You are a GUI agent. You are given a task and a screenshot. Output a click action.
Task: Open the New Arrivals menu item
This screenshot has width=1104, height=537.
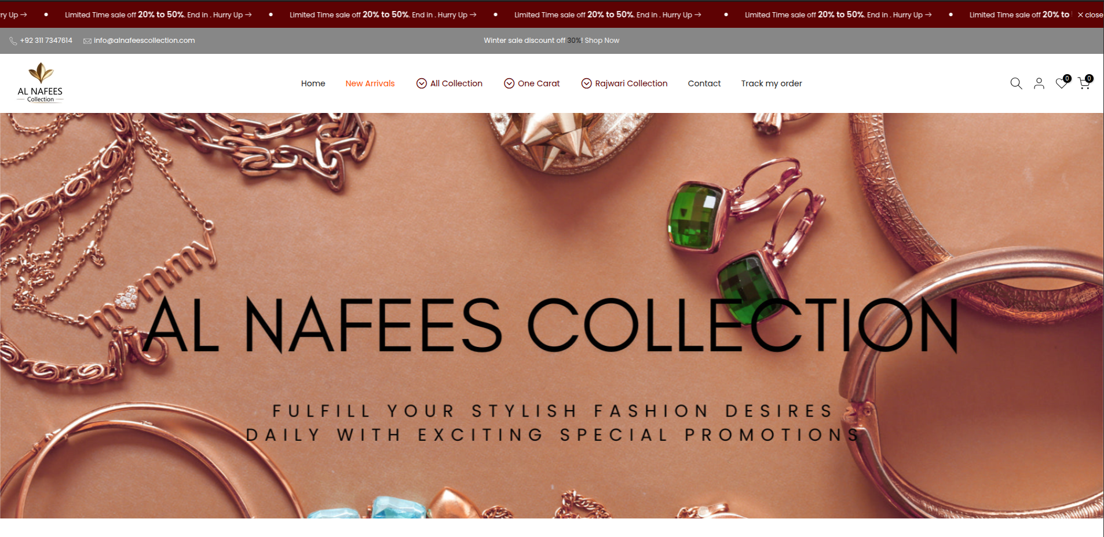(370, 83)
